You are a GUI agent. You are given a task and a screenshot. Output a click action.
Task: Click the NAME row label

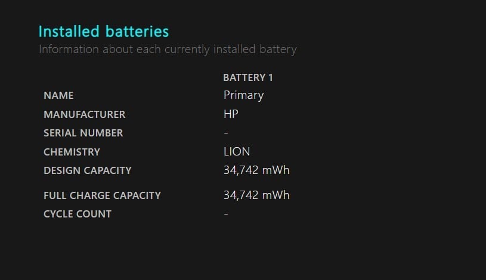58,95
